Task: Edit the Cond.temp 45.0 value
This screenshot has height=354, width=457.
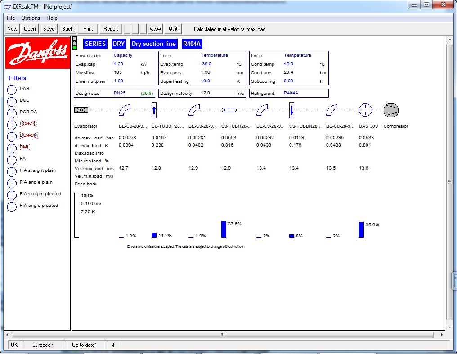Action: point(288,64)
